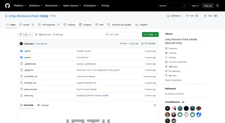Image resolution: width=225 pixels, height=123 pixels.
Task: Select the License tab beside README
Action: pyautogui.click(x=43, y=105)
